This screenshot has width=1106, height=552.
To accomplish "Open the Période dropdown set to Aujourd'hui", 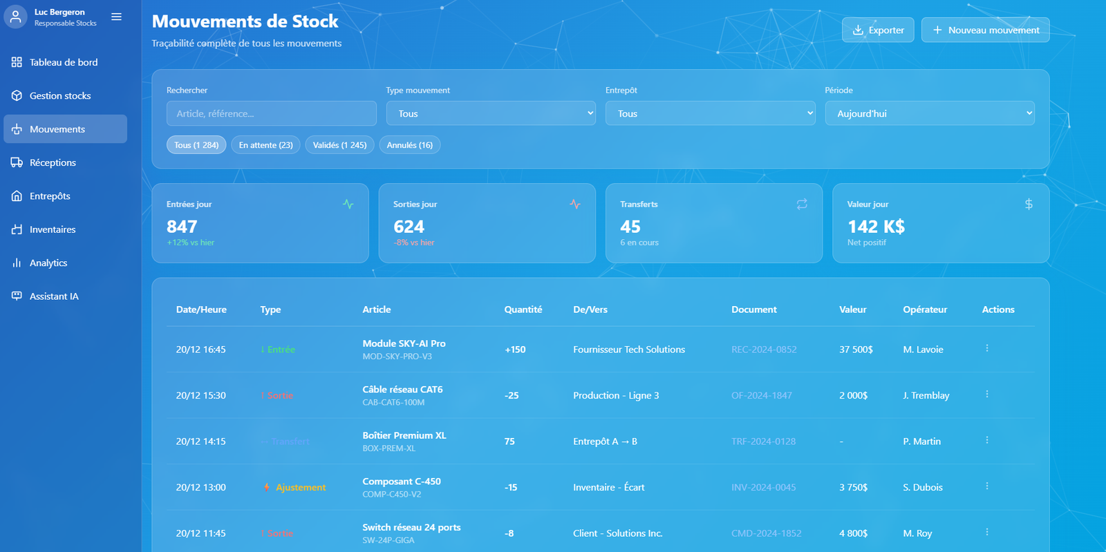I will point(929,113).
